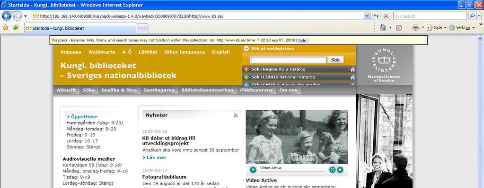Open the A-Ö index link

click(x=127, y=52)
